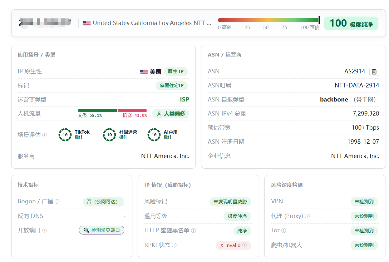Click NTT America, Inc. in the 服务商 row

pos(165,156)
